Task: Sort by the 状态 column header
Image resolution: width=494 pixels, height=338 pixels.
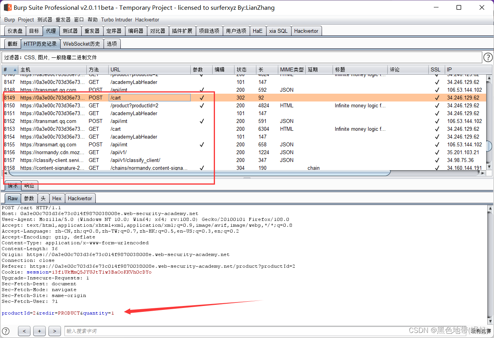Action: pos(245,69)
